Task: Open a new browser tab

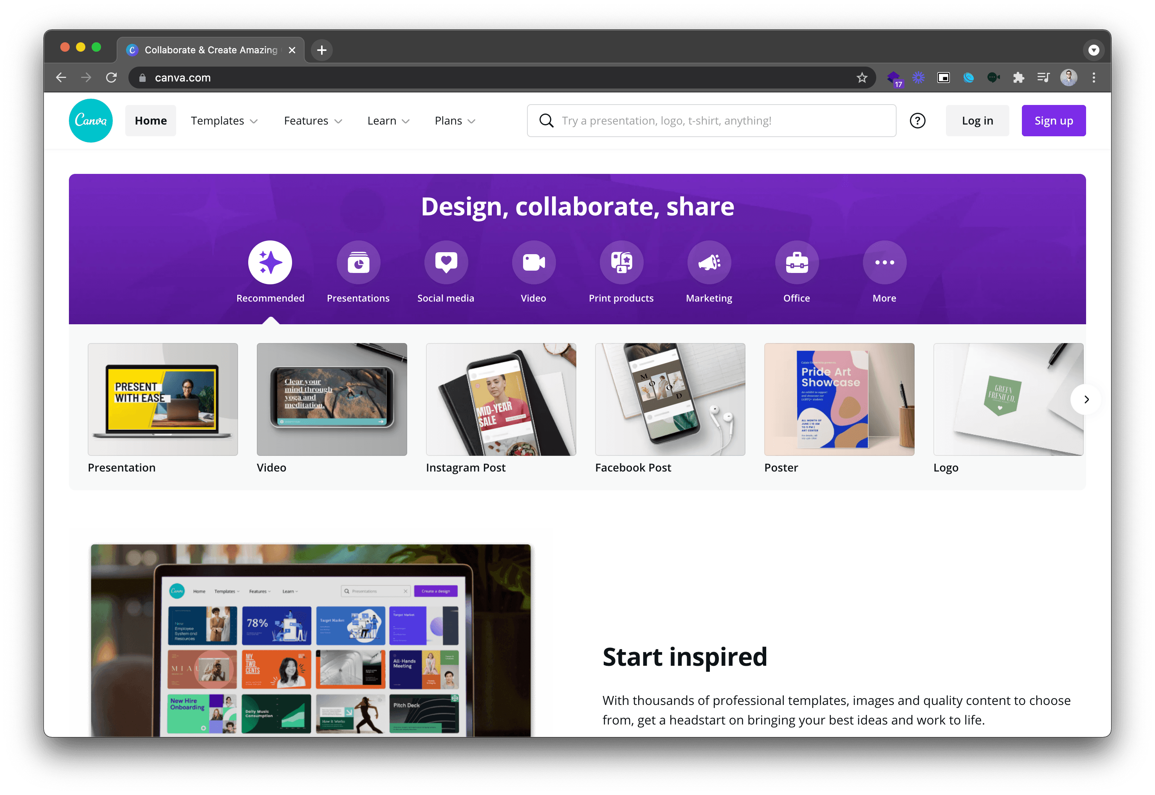Action: pyautogui.click(x=321, y=50)
